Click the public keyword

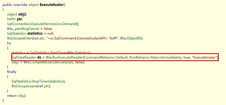pos(8,5)
